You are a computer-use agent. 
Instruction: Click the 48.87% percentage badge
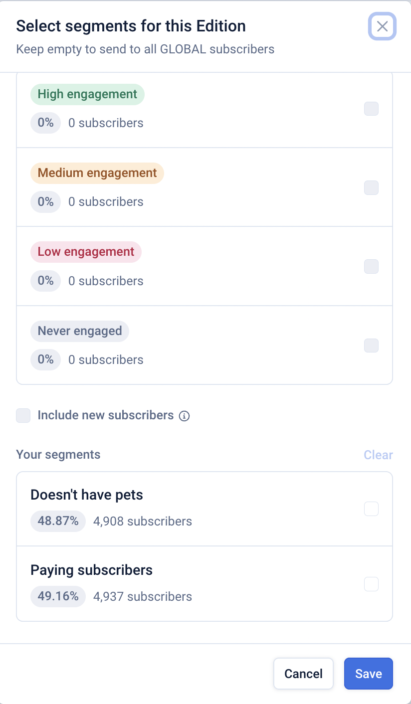58,522
